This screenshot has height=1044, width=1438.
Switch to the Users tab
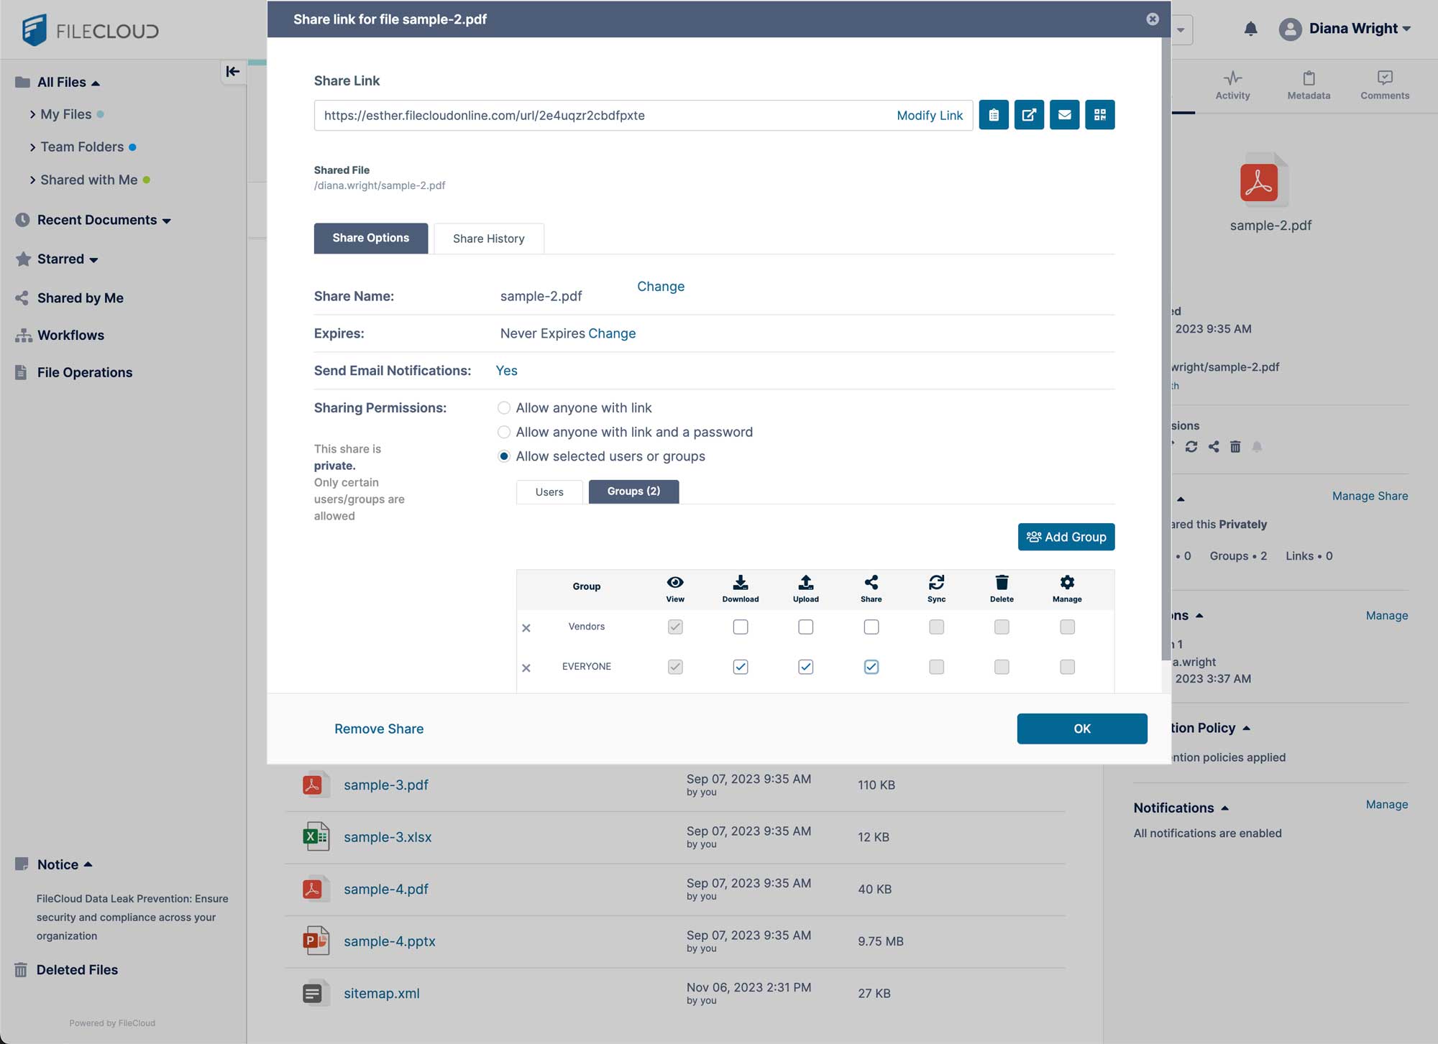point(549,491)
